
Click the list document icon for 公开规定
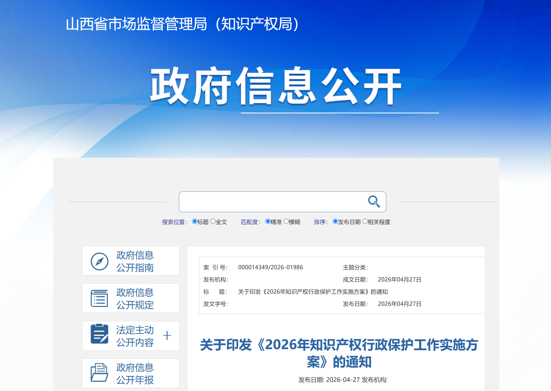[x=99, y=298]
